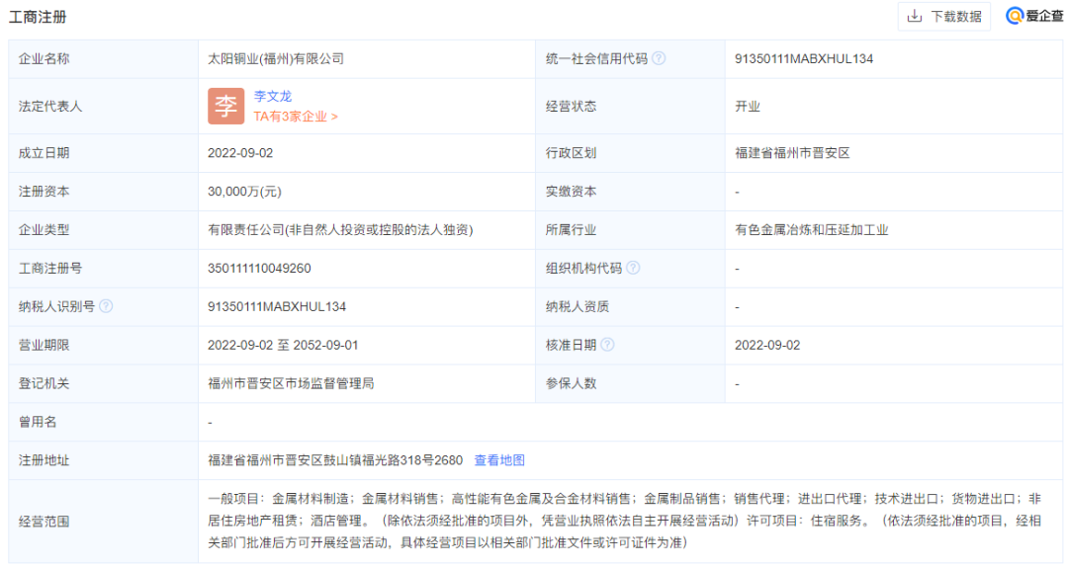Click the 企业名称 label cell
The height and width of the screenshot is (568, 1068).
tap(103, 59)
